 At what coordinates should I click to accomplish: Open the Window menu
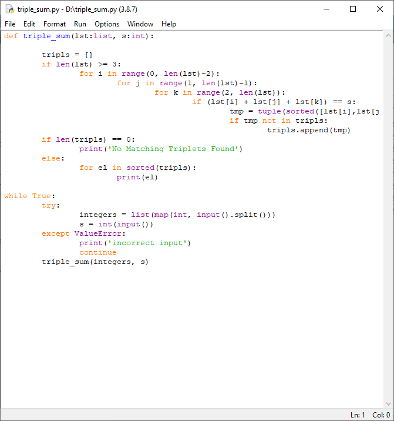pyautogui.click(x=140, y=24)
